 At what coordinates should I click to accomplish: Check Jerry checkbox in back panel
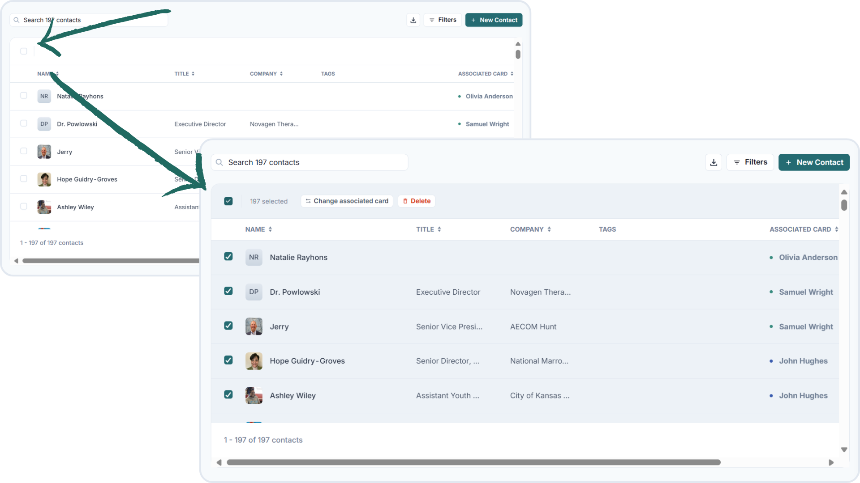pyautogui.click(x=24, y=151)
